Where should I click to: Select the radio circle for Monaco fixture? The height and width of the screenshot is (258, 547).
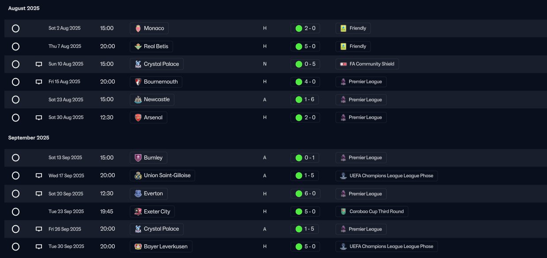(x=15, y=28)
